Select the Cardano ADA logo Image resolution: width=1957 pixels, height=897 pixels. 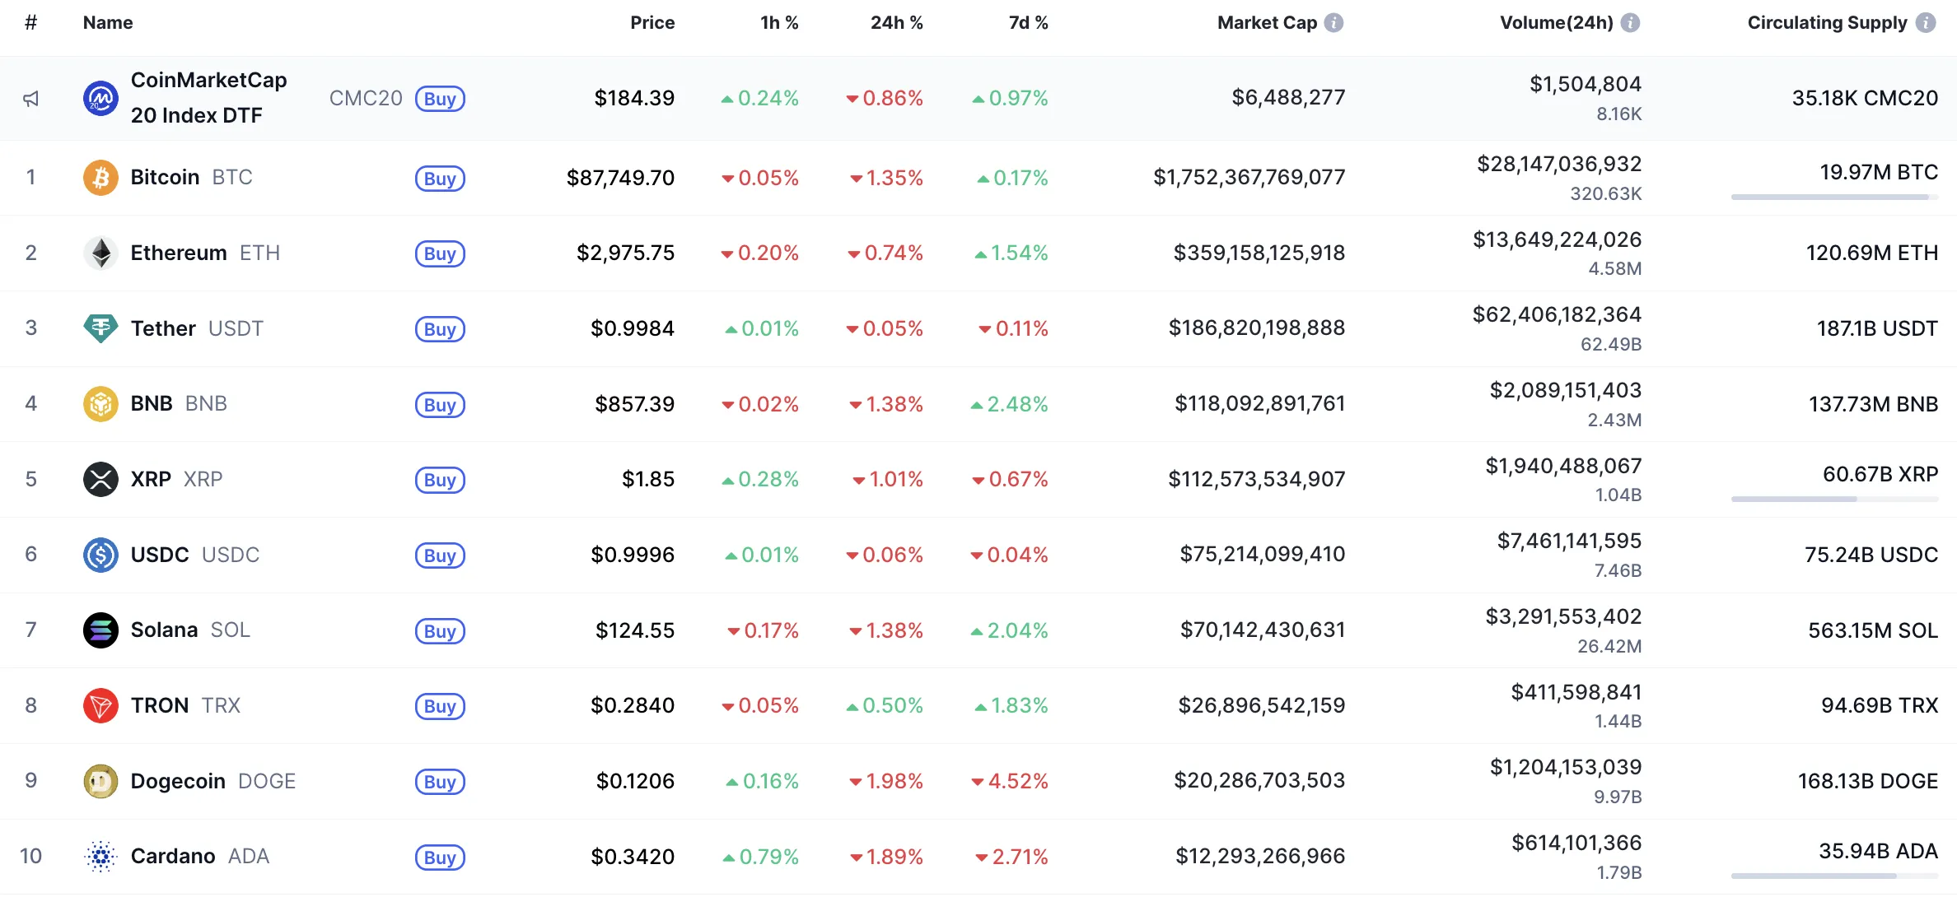(x=100, y=856)
